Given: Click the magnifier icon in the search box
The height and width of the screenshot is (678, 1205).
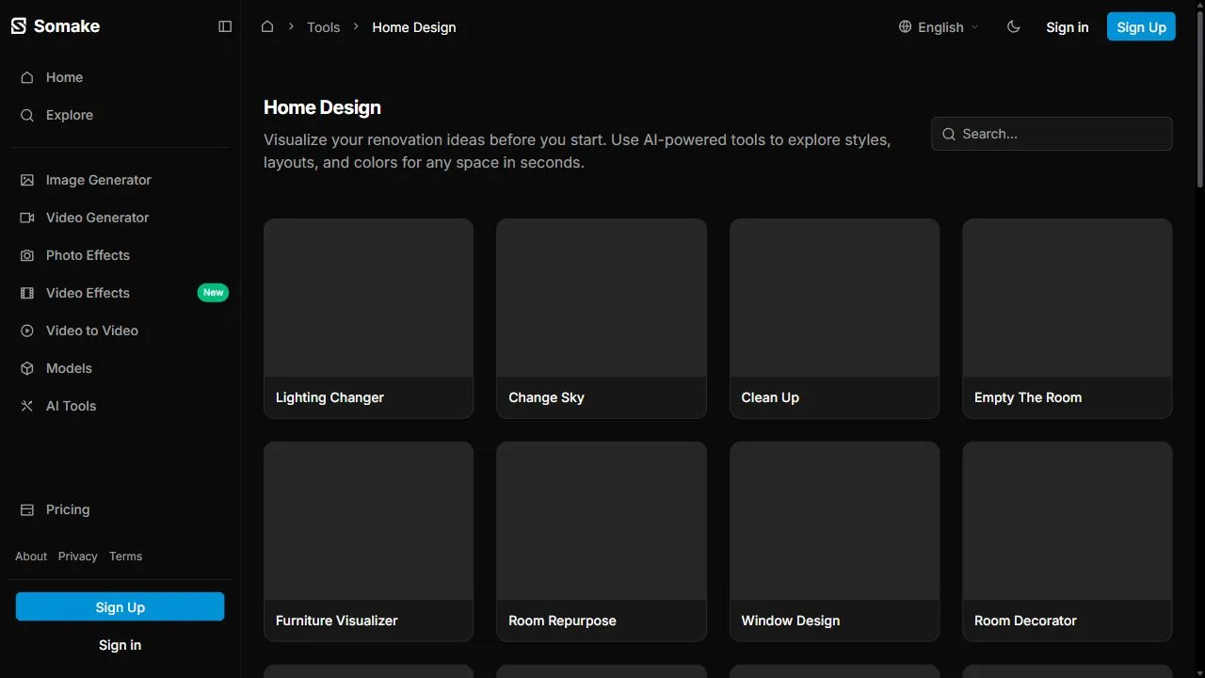Looking at the screenshot, I should (949, 134).
